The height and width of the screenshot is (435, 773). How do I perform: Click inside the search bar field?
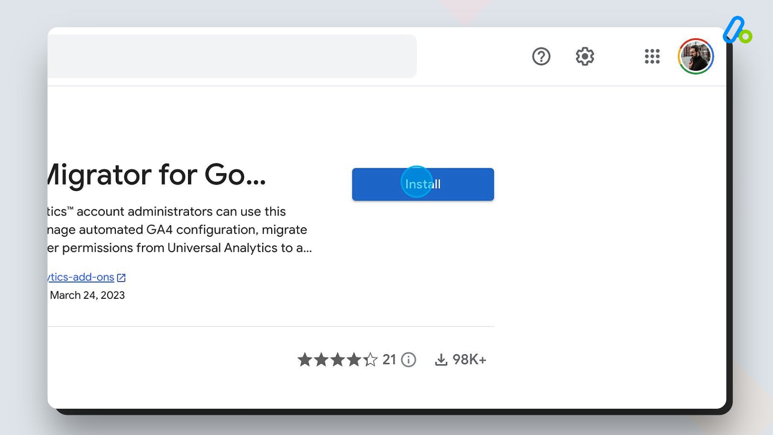pos(232,56)
